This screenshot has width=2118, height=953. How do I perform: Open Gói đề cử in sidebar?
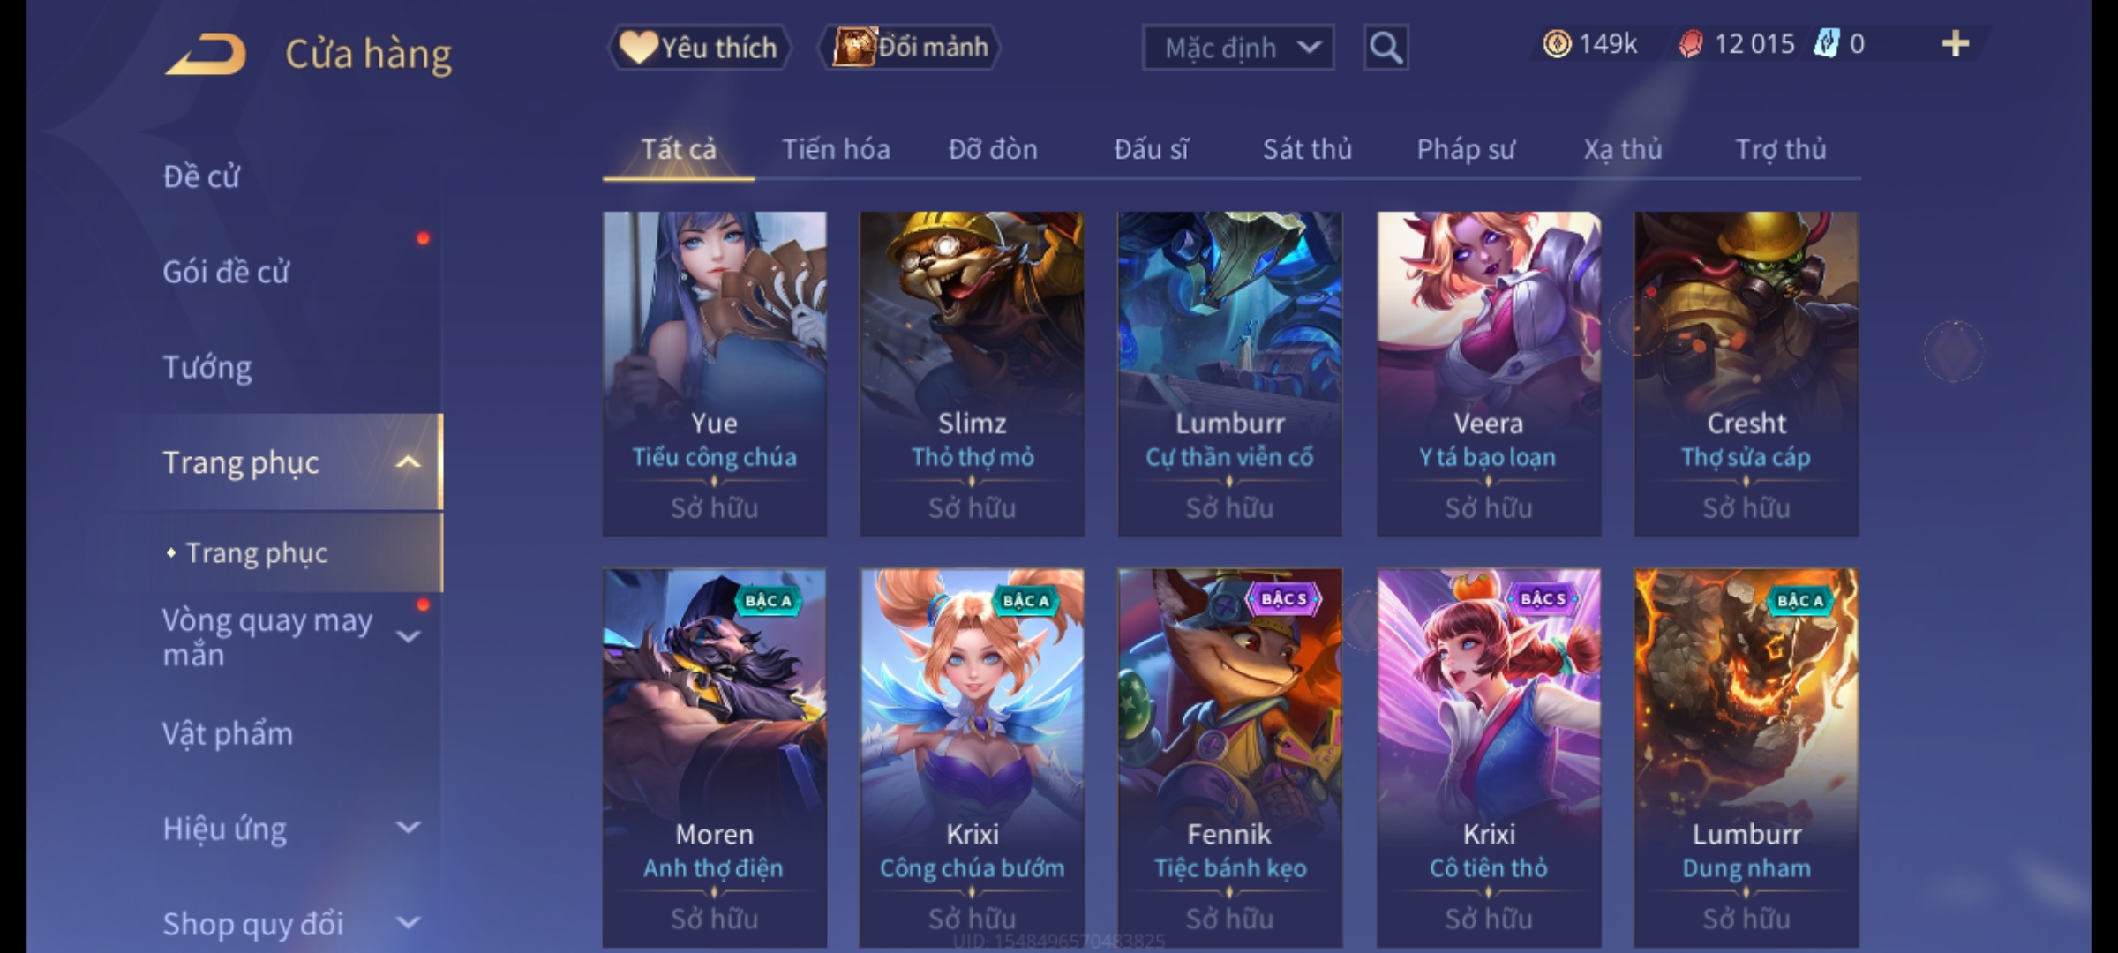pos(226,272)
